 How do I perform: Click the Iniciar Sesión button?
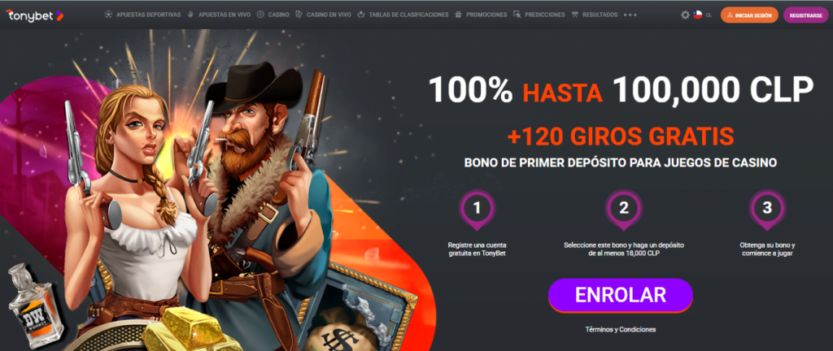749,15
